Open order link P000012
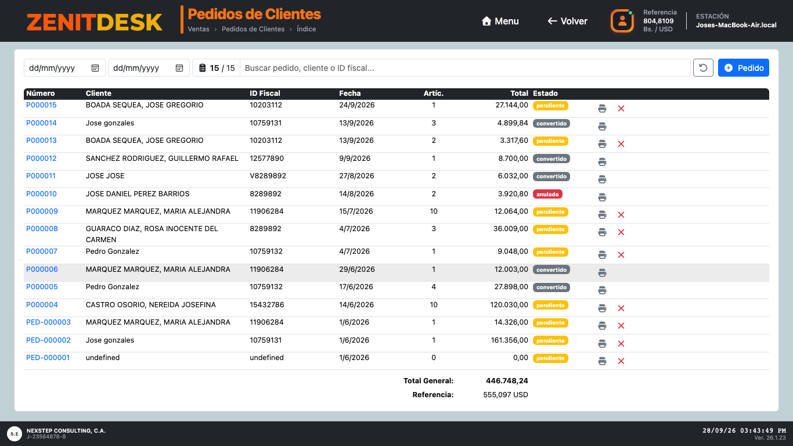This screenshot has height=446, width=793. tap(41, 159)
